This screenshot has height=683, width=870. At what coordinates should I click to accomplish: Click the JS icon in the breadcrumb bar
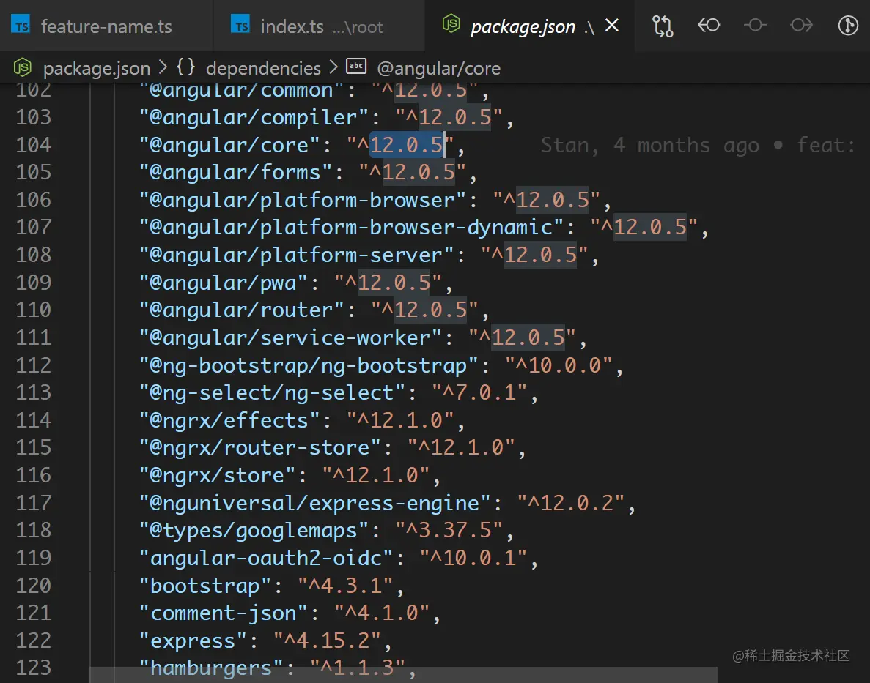click(x=22, y=67)
